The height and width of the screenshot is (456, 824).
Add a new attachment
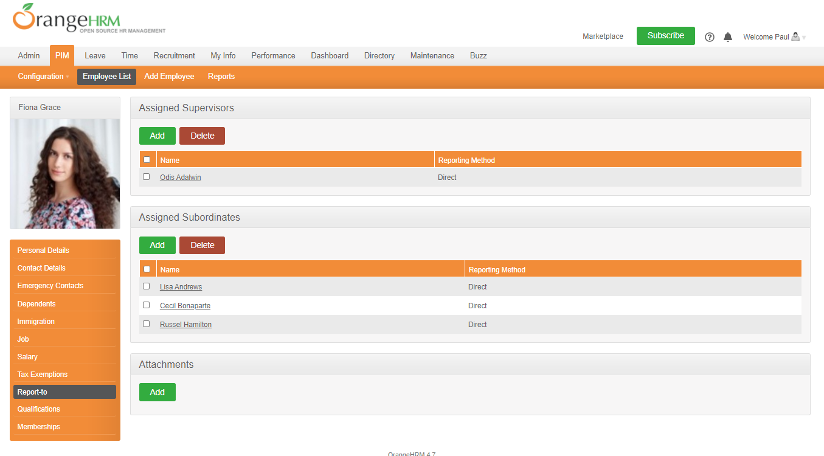tap(158, 392)
